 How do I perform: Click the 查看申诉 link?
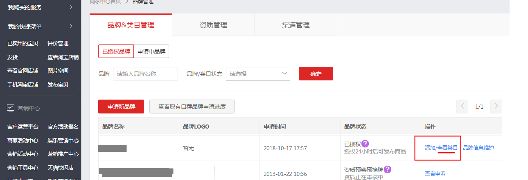click(436, 173)
